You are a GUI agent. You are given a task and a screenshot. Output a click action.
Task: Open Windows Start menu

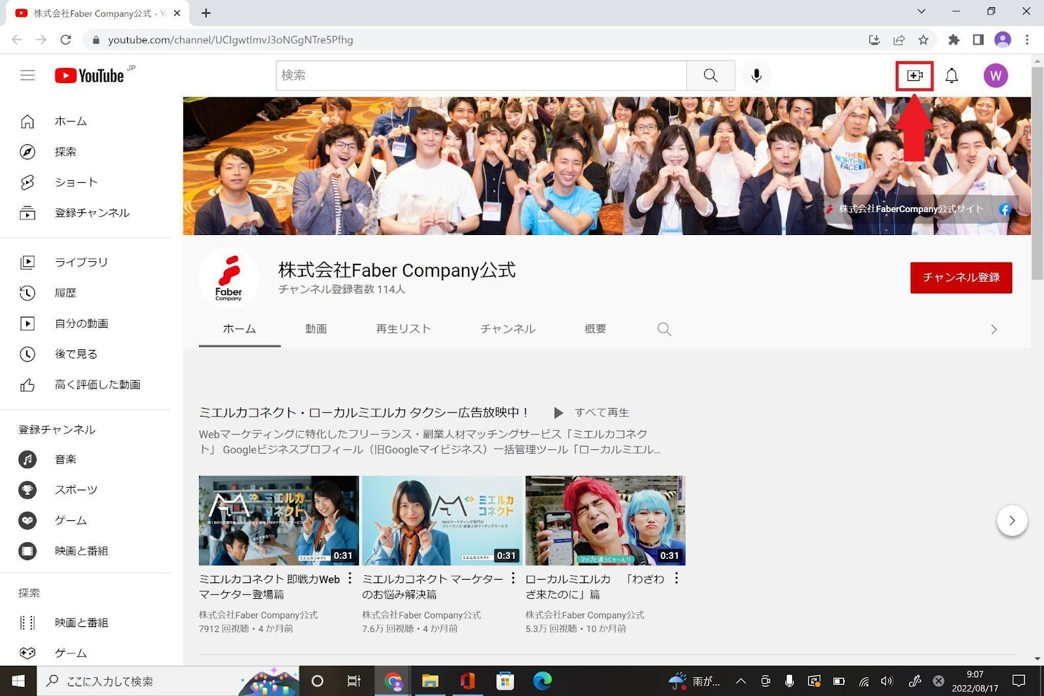pos(18,681)
